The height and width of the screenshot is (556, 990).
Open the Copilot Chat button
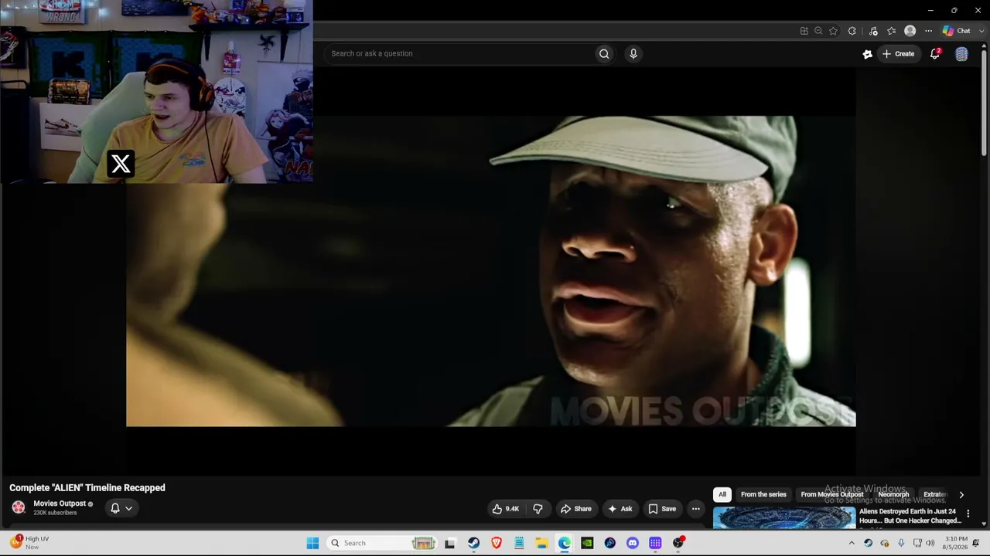[x=957, y=31]
